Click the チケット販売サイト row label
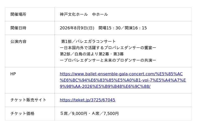The height and width of the screenshot is (128, 201). click(x=28, y=100)
